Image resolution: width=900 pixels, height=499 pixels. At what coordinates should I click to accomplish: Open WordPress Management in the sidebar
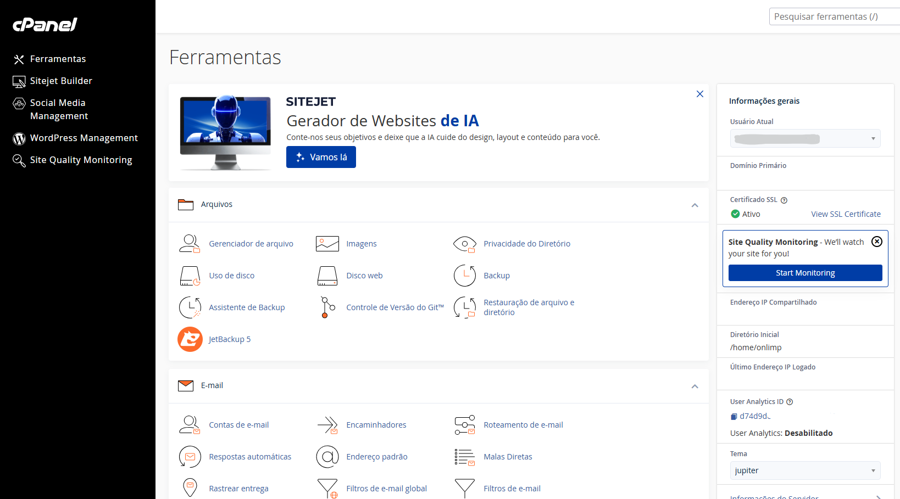pyautogui.click(x=75, y=138)
